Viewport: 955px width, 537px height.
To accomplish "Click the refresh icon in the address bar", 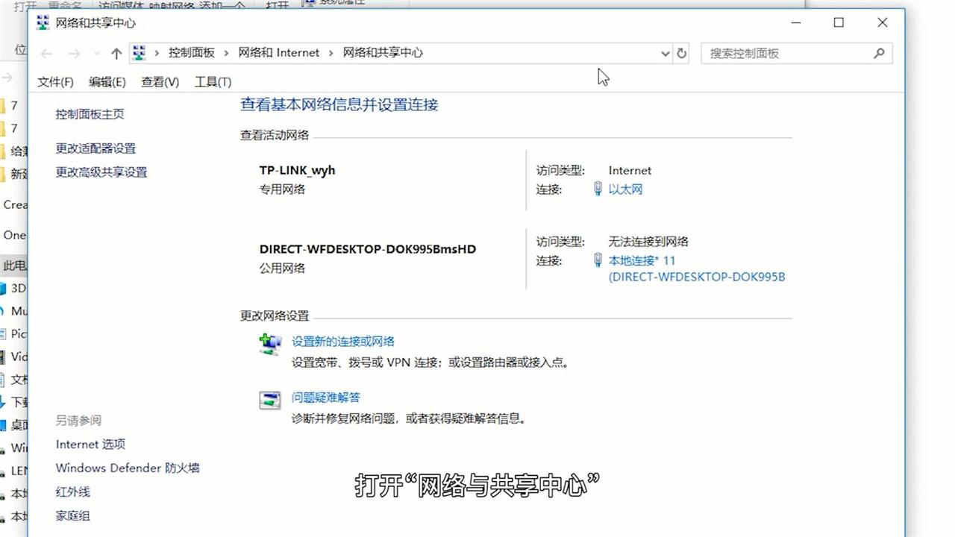I will (x=682, y=53).
